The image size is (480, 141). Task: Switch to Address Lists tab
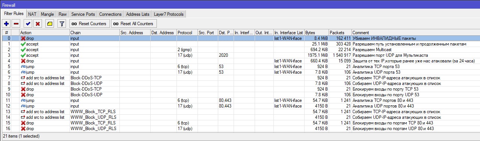click(x=138, y=14)
